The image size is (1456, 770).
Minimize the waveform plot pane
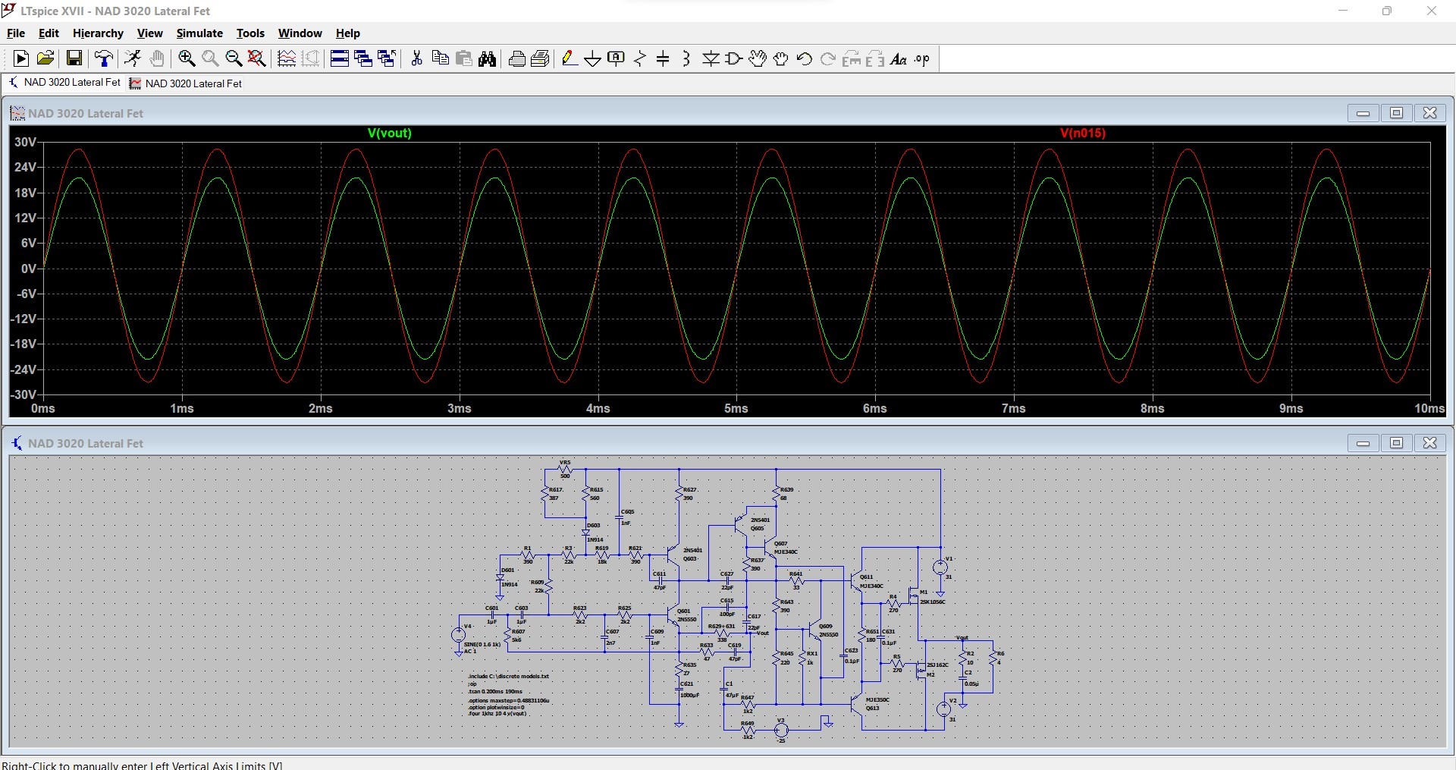pyautogui.click(x=1363, y=113)
